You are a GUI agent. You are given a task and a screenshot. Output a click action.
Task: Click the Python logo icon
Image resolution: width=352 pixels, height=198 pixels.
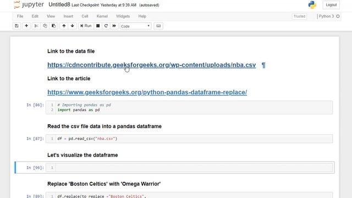[x=312, y=5]
